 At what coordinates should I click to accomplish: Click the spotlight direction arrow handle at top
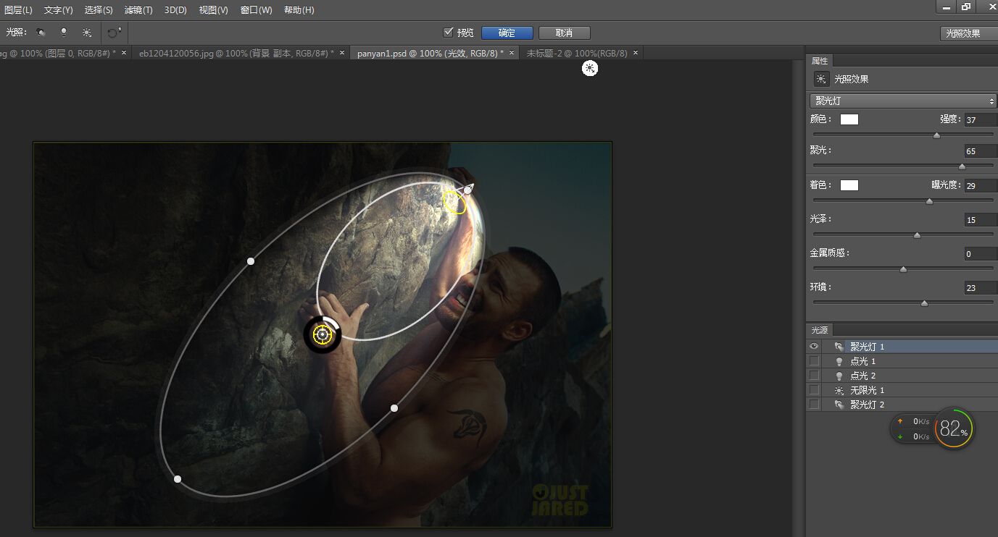pyautogui.click(x=468, y=189)
